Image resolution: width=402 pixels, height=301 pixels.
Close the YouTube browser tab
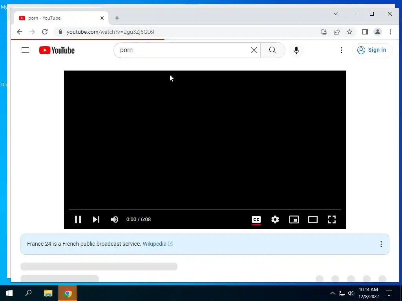tap(102, 18)
